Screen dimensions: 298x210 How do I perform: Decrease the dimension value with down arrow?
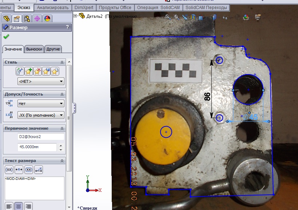(61, 150)
